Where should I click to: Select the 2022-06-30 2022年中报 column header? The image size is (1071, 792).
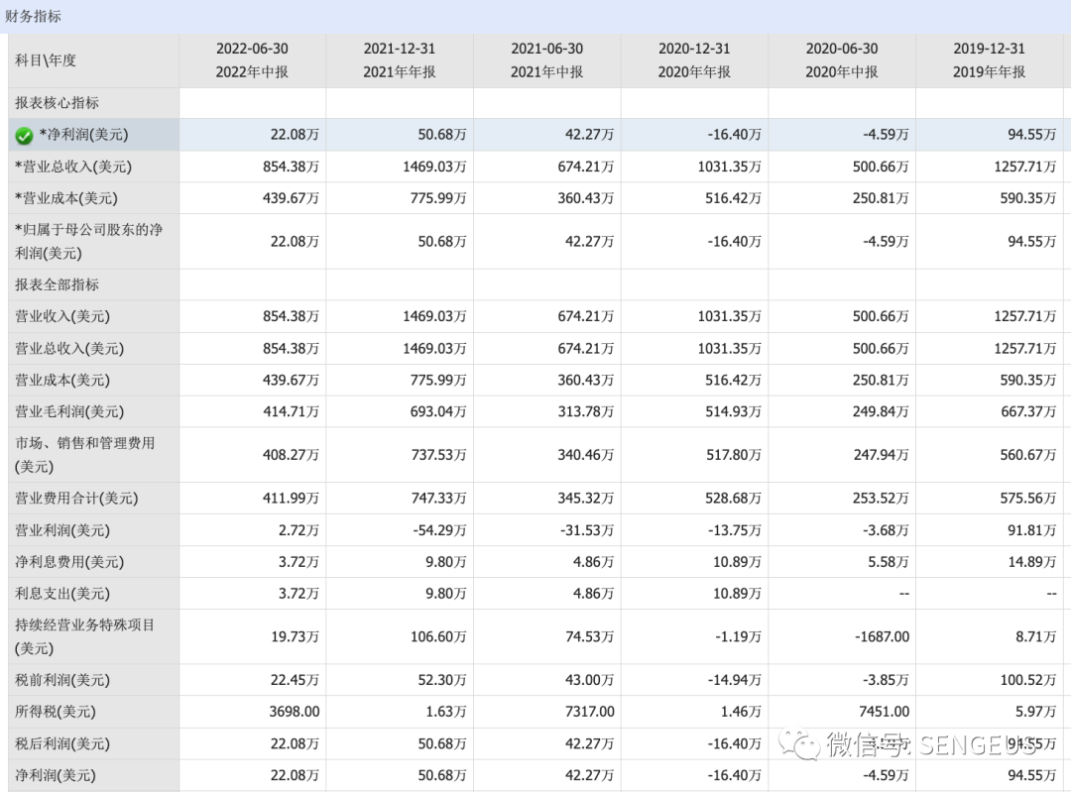point(252,60)
